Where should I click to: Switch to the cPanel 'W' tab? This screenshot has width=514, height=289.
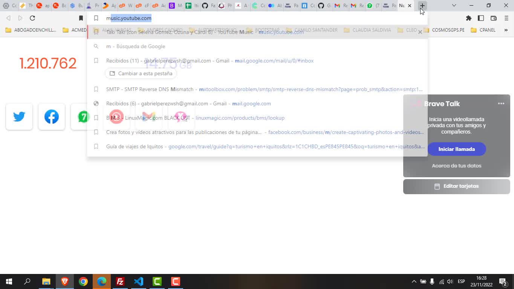tap(126, 6)
